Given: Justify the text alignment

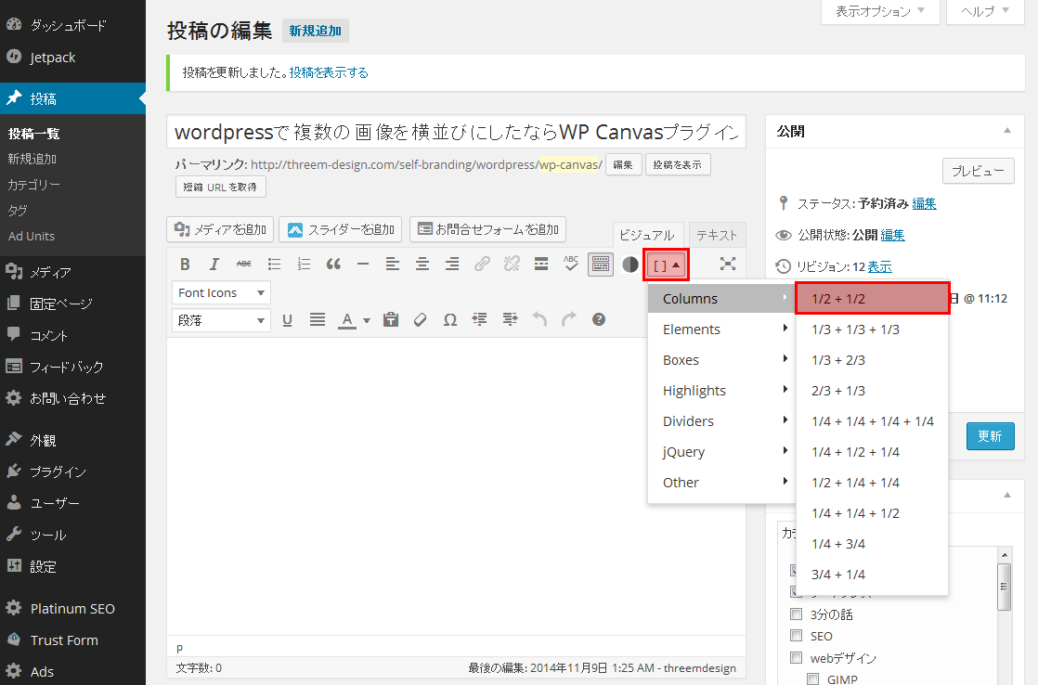Looking at the screenshot, I should pos(318,320).
